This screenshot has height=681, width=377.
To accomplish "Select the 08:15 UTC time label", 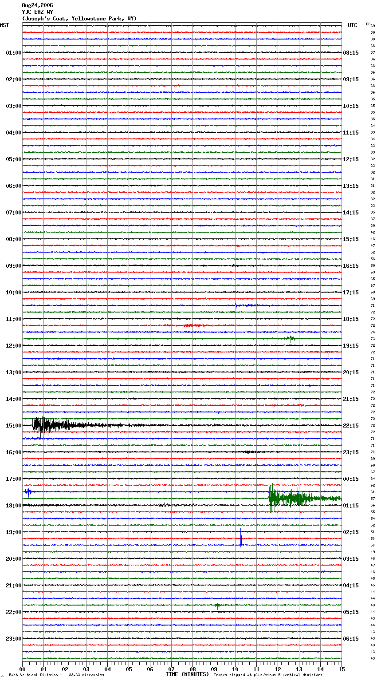I will point(351,53).
